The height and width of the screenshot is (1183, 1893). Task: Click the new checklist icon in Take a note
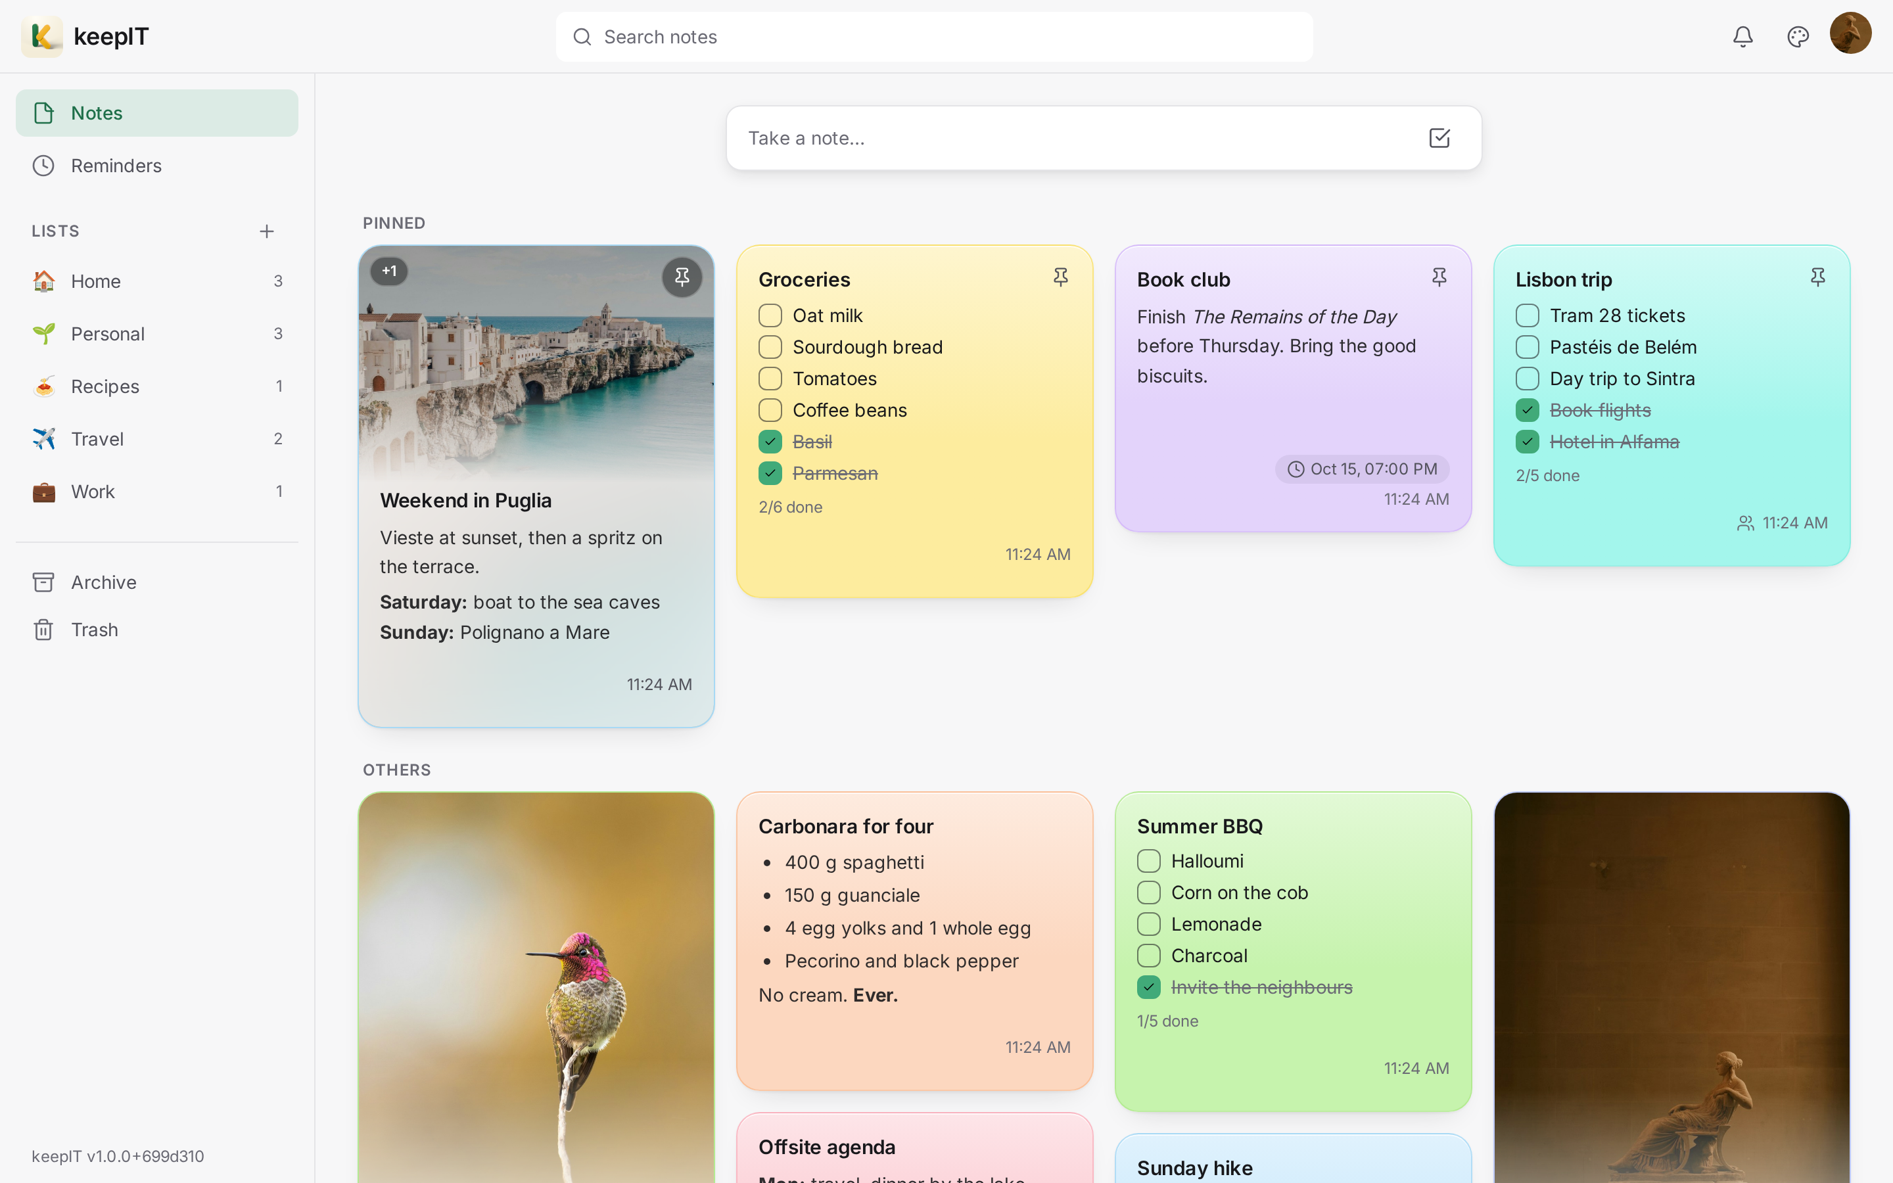tap(1439, 138)
